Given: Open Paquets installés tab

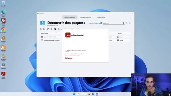Looking at the screenshot, I should coord(101,17).
